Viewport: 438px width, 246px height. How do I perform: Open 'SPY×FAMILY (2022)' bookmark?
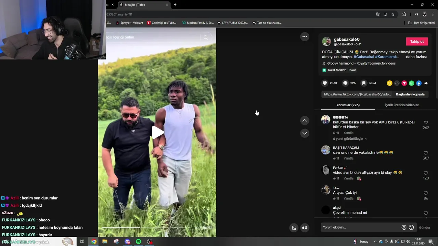tap(232, 23)
